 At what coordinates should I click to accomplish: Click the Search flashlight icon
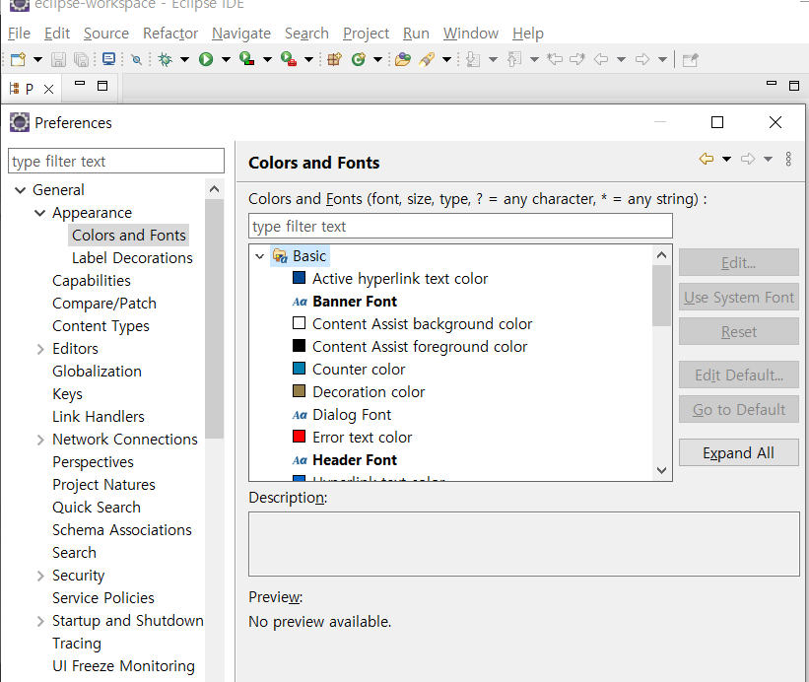click(427, 59)
